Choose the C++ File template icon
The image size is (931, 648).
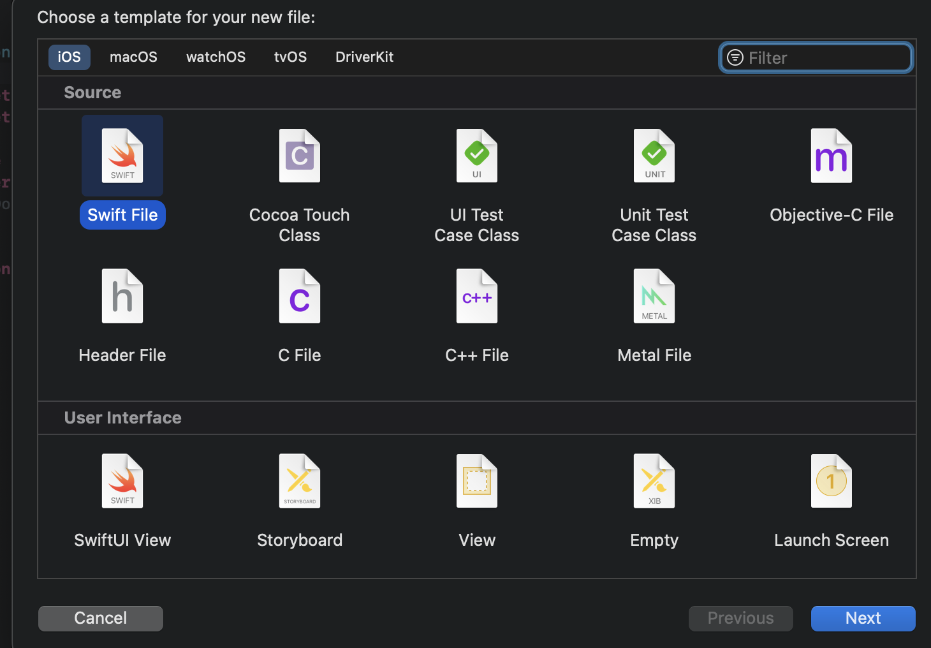coord(477,296)
